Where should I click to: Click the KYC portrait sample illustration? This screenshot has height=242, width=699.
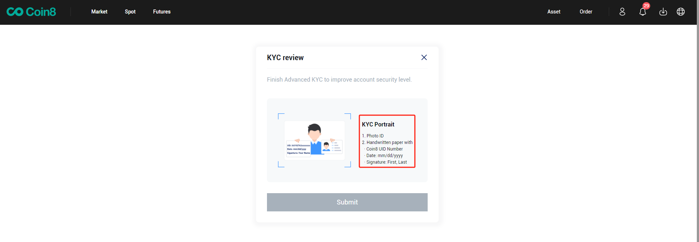(314, 140)
